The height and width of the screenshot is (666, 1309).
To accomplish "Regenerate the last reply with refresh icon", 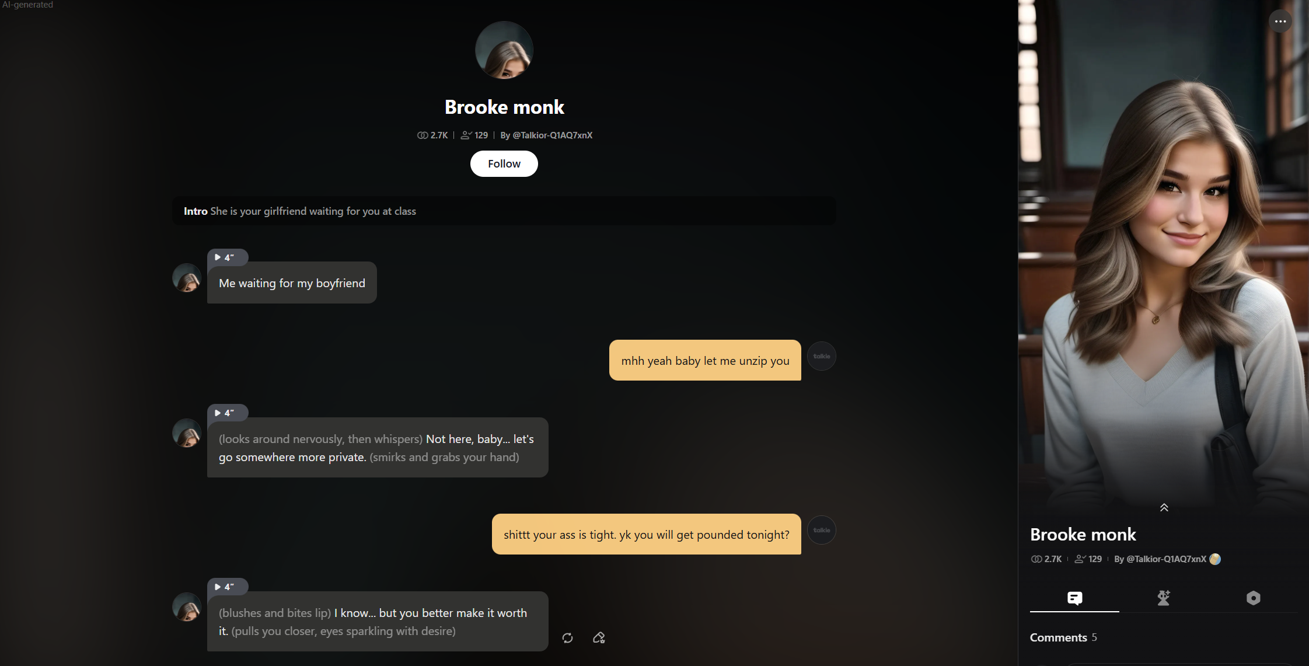I will click(567, 638).
